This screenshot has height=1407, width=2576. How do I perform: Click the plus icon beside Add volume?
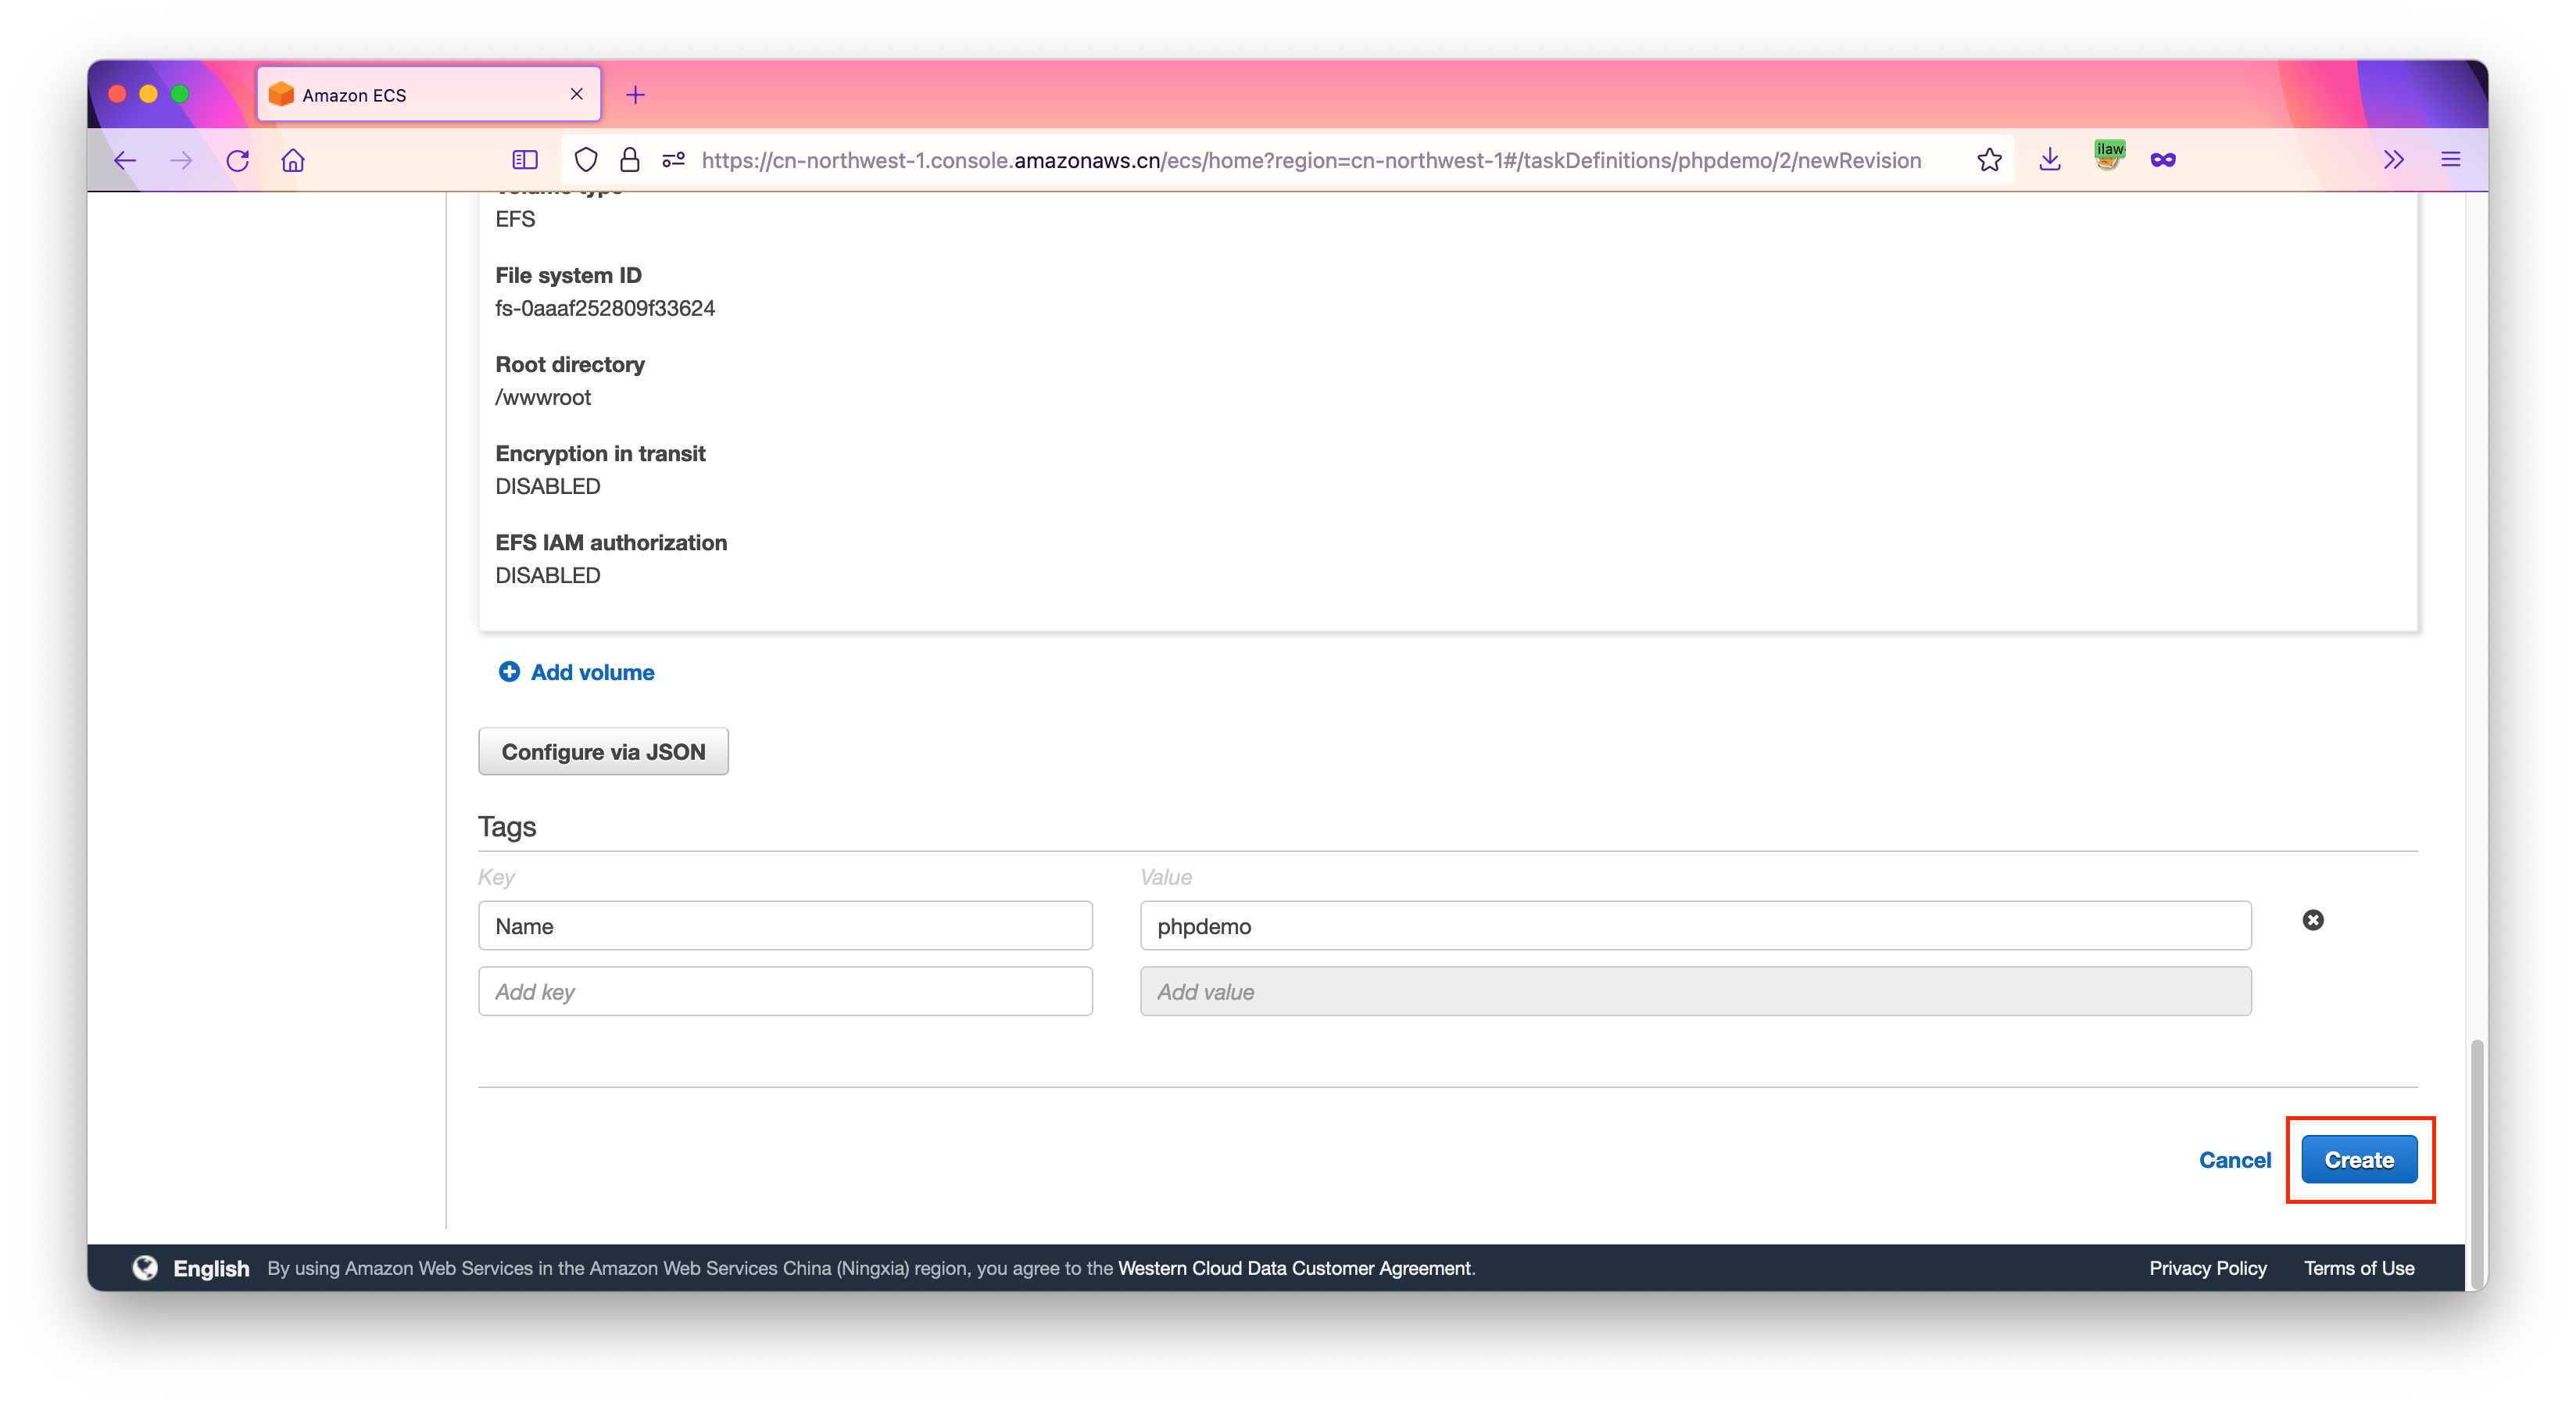(509, 672)
